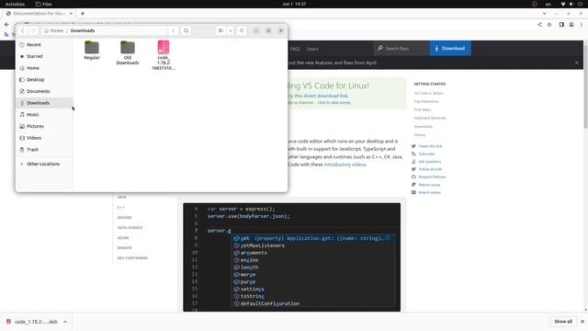The image size is (588, 331).
Task: Expand the view options dropdown in Files
Action: pyautogui.click(x=231, y=30)
